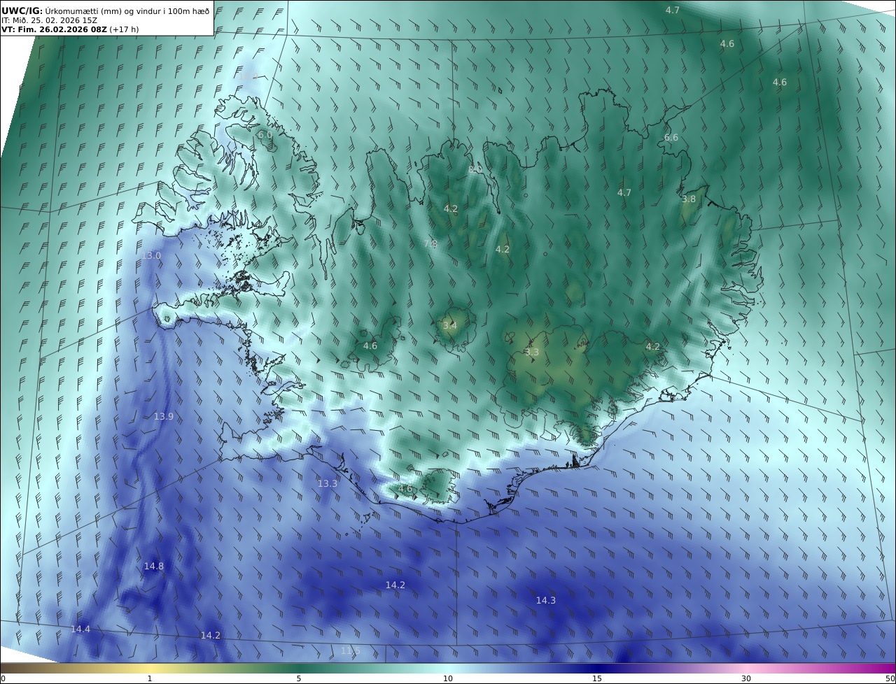896x684 pixels.
Task: Click the colour bar tick label 10
Action: pyautogui.click(x=448, y=678)
